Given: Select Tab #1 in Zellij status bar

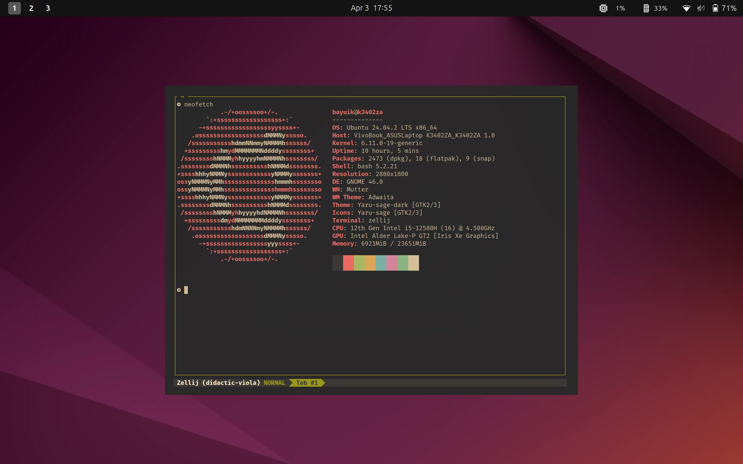Looking at the screenshot, I should click(307, 383).
